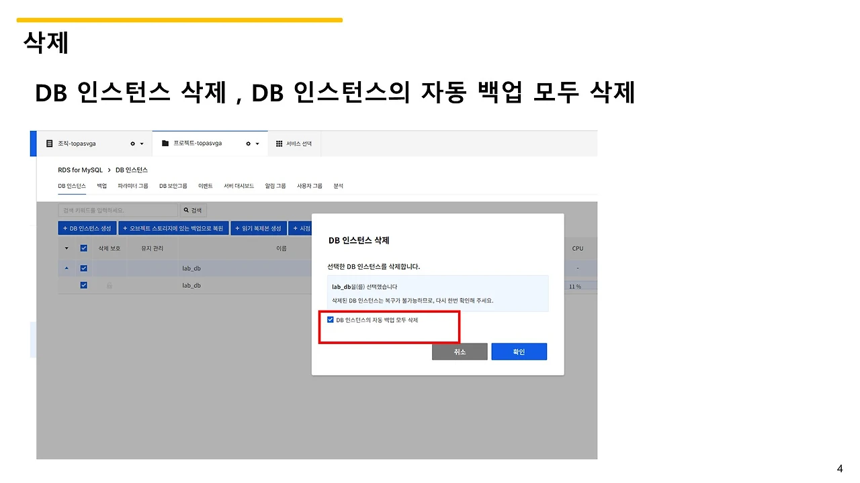Open the dropdown arrow beside 프로젝트-topasvga
Image resolution: width=860 pixels, height=483 pixels.
tap(258, 143)
